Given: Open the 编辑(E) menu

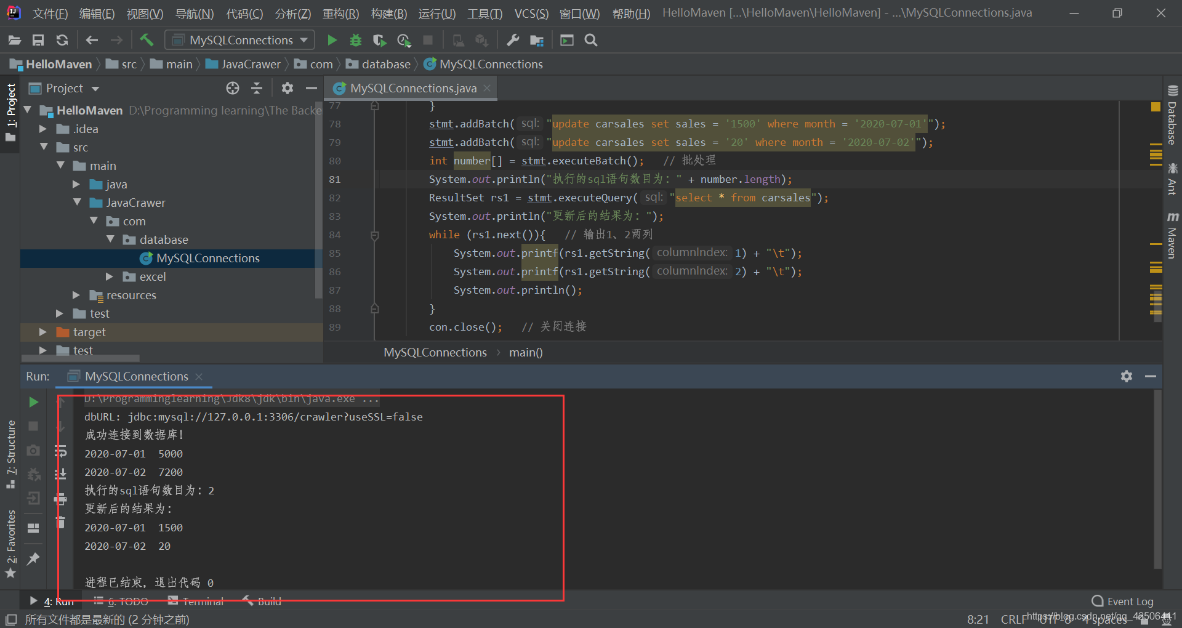Looking at the screenshot, I should pos(97,14).
